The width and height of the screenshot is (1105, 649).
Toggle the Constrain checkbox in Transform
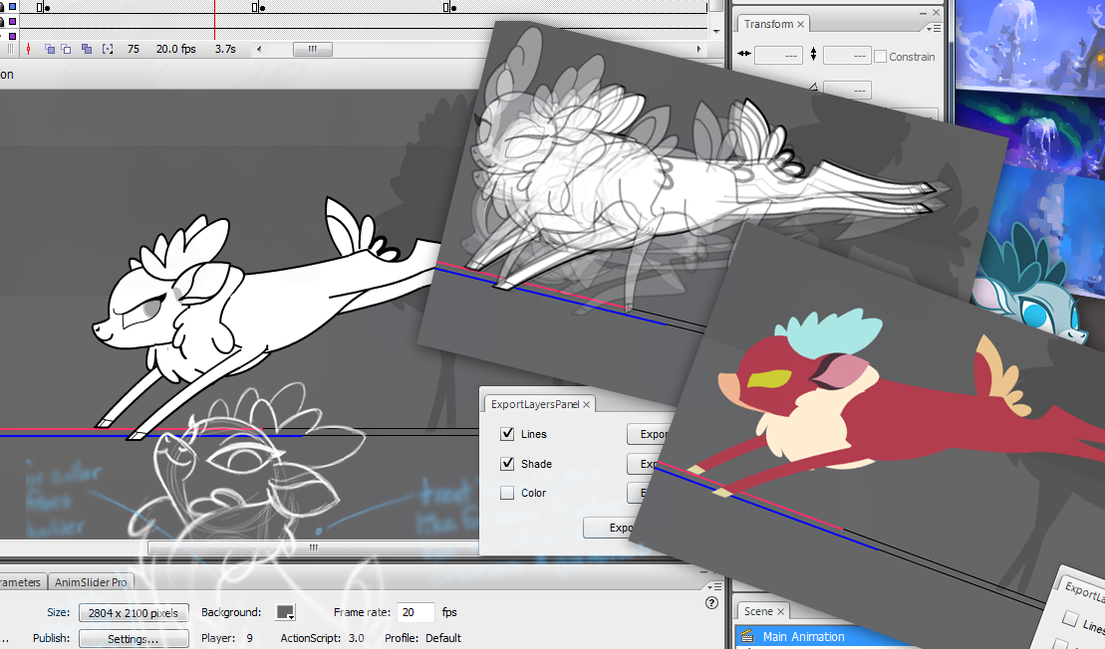click(880, 57)
